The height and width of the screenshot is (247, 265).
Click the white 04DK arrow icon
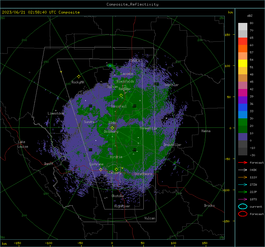tap(243, 170)
